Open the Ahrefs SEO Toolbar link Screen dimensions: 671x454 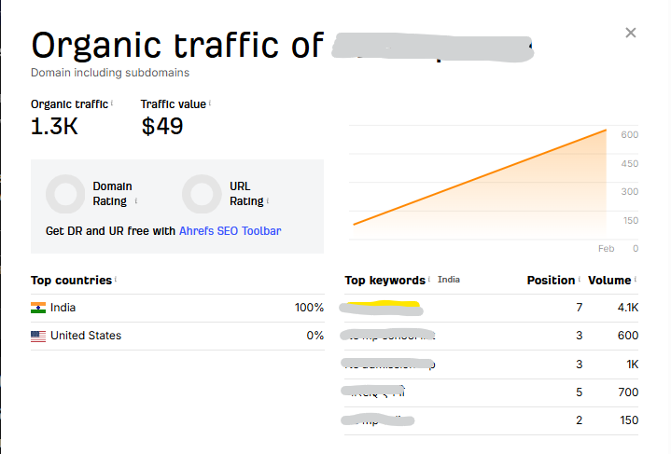(x=230, y=231)
